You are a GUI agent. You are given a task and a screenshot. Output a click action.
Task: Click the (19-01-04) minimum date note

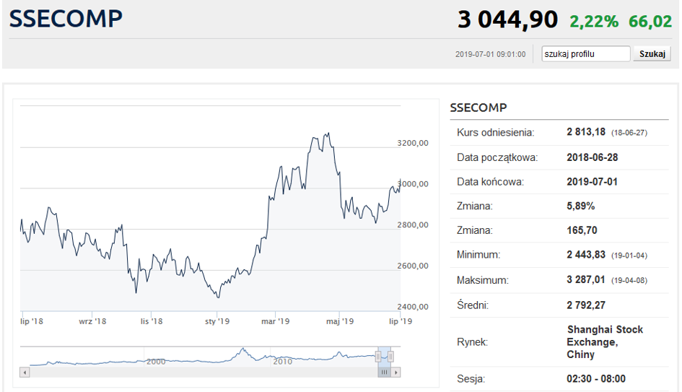[x=629, y=256]
